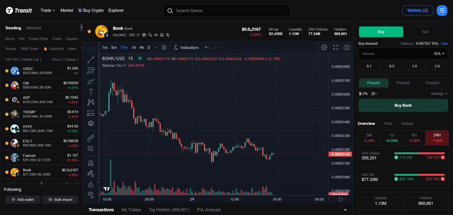Click the X (Twitter) icon for Bonk
Viewport: 453px width, 215px height.
[x=168, y=35]
